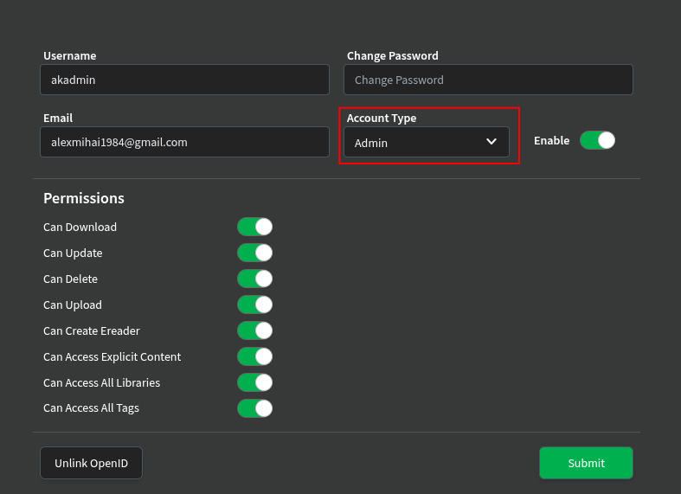Image resolution: width=681 pixels, height=494 pixels.
Task: Toggle Can Access All Libraries switch
Action: point(254,382)
